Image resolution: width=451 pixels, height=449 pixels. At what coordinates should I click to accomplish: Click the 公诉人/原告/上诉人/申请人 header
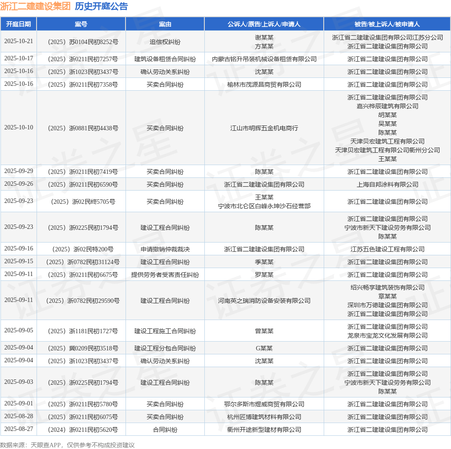click(264, 24)
